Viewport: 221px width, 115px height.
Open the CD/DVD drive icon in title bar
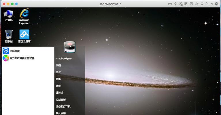coord(181,4)
